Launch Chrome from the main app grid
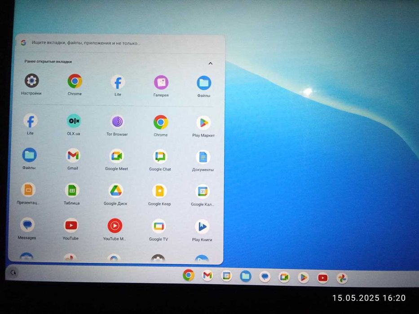The width and height of the screenshot is (419, 314). click(x=161, y=122)
